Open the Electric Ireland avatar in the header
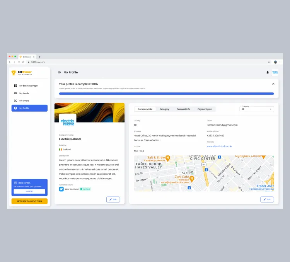 pyautogui.click(x=275, y=72)
